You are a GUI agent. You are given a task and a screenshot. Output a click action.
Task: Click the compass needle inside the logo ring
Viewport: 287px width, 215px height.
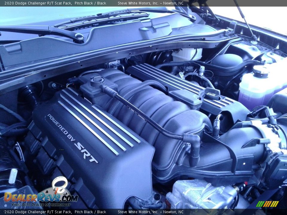click(x=57, y=191)
